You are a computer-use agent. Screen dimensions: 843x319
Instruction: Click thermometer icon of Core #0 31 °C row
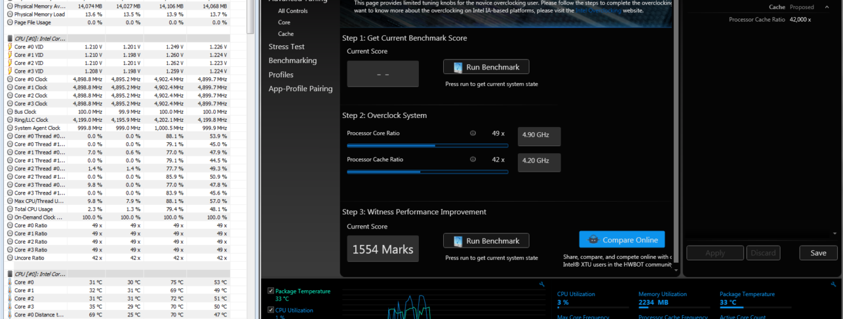pos(9,282)
